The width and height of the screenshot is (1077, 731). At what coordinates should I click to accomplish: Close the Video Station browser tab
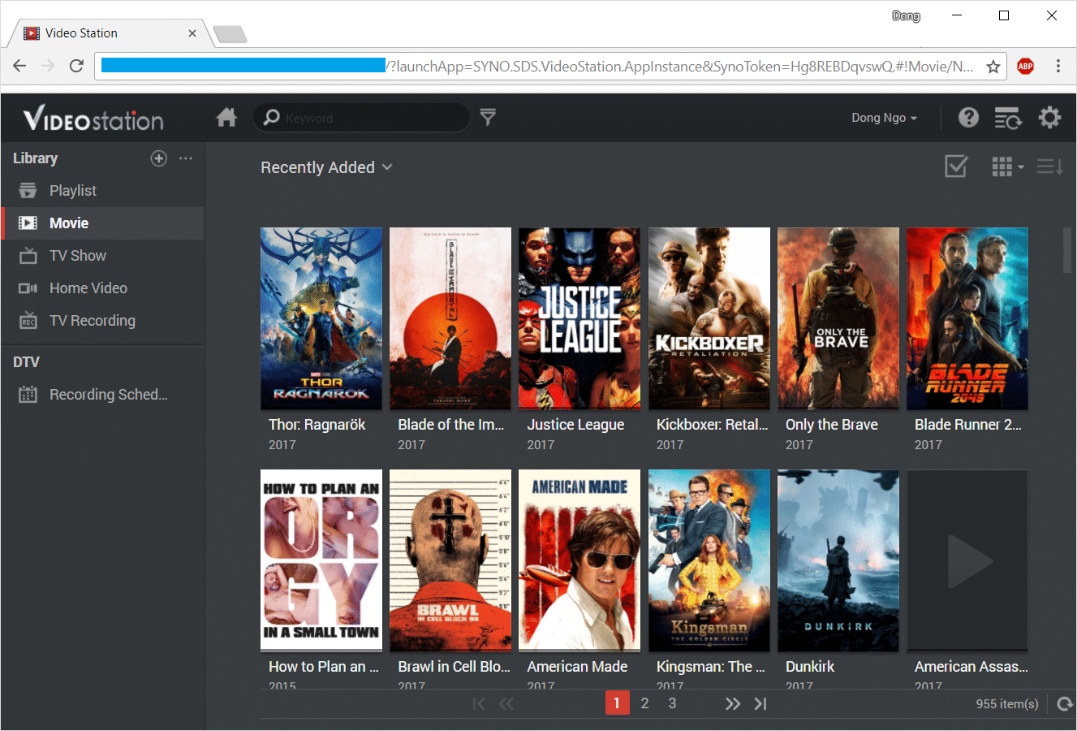(x=192, y=33)
